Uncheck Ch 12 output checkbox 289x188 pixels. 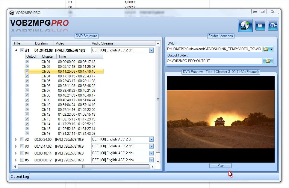pos(27,114)
